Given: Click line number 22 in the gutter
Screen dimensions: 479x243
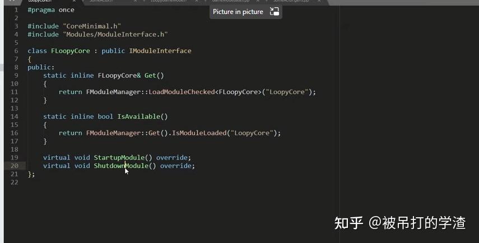Looking at the screenshot, I should [15, 183].
